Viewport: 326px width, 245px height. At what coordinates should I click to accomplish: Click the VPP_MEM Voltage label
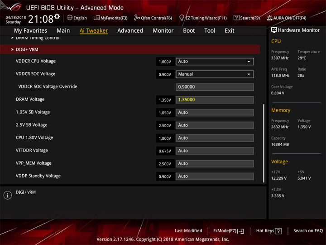coord(34,163)
